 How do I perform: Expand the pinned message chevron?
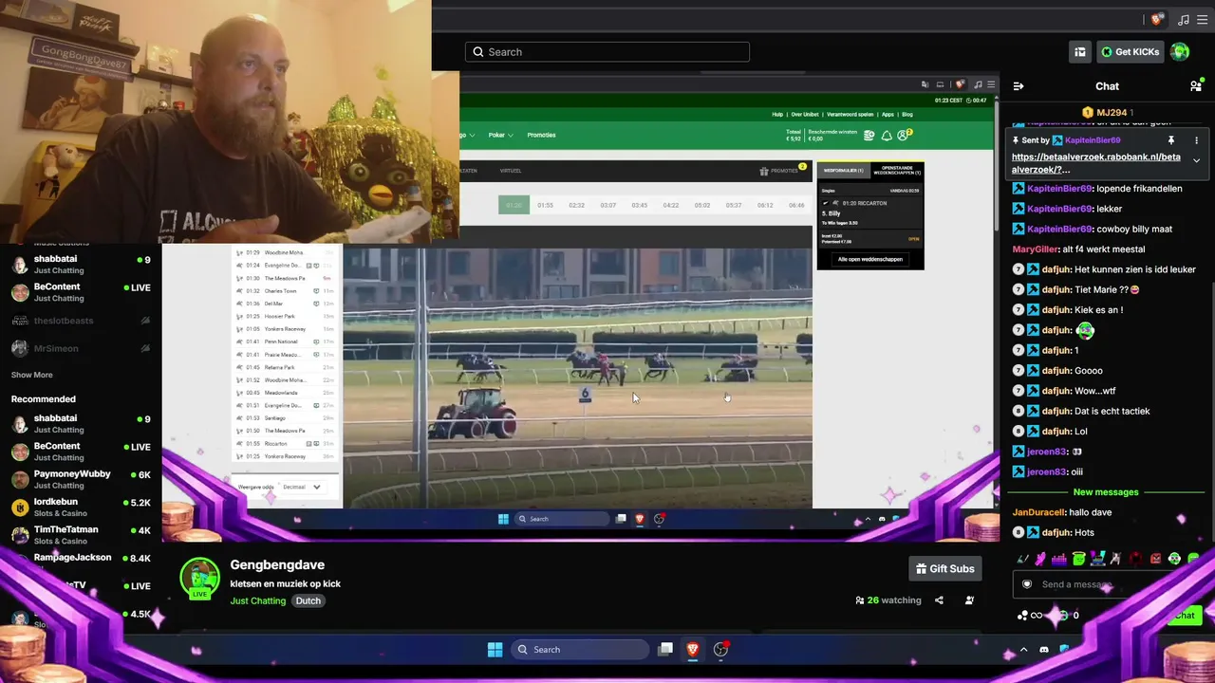pos(1196,160)
